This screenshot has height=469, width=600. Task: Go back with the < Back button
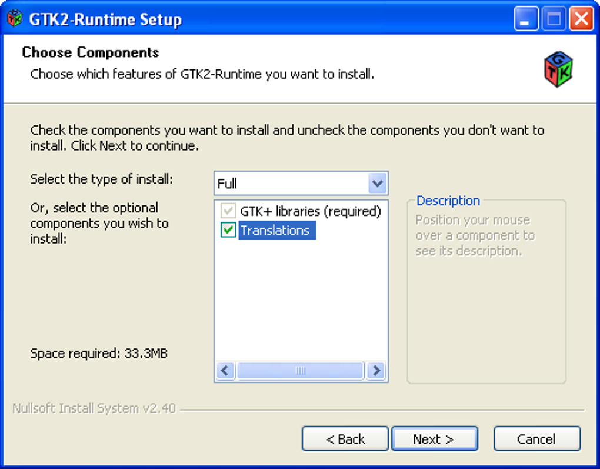pos(345,439)
